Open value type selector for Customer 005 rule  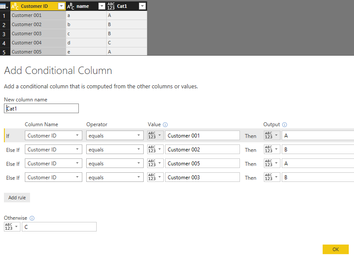[x=155, y=163]
